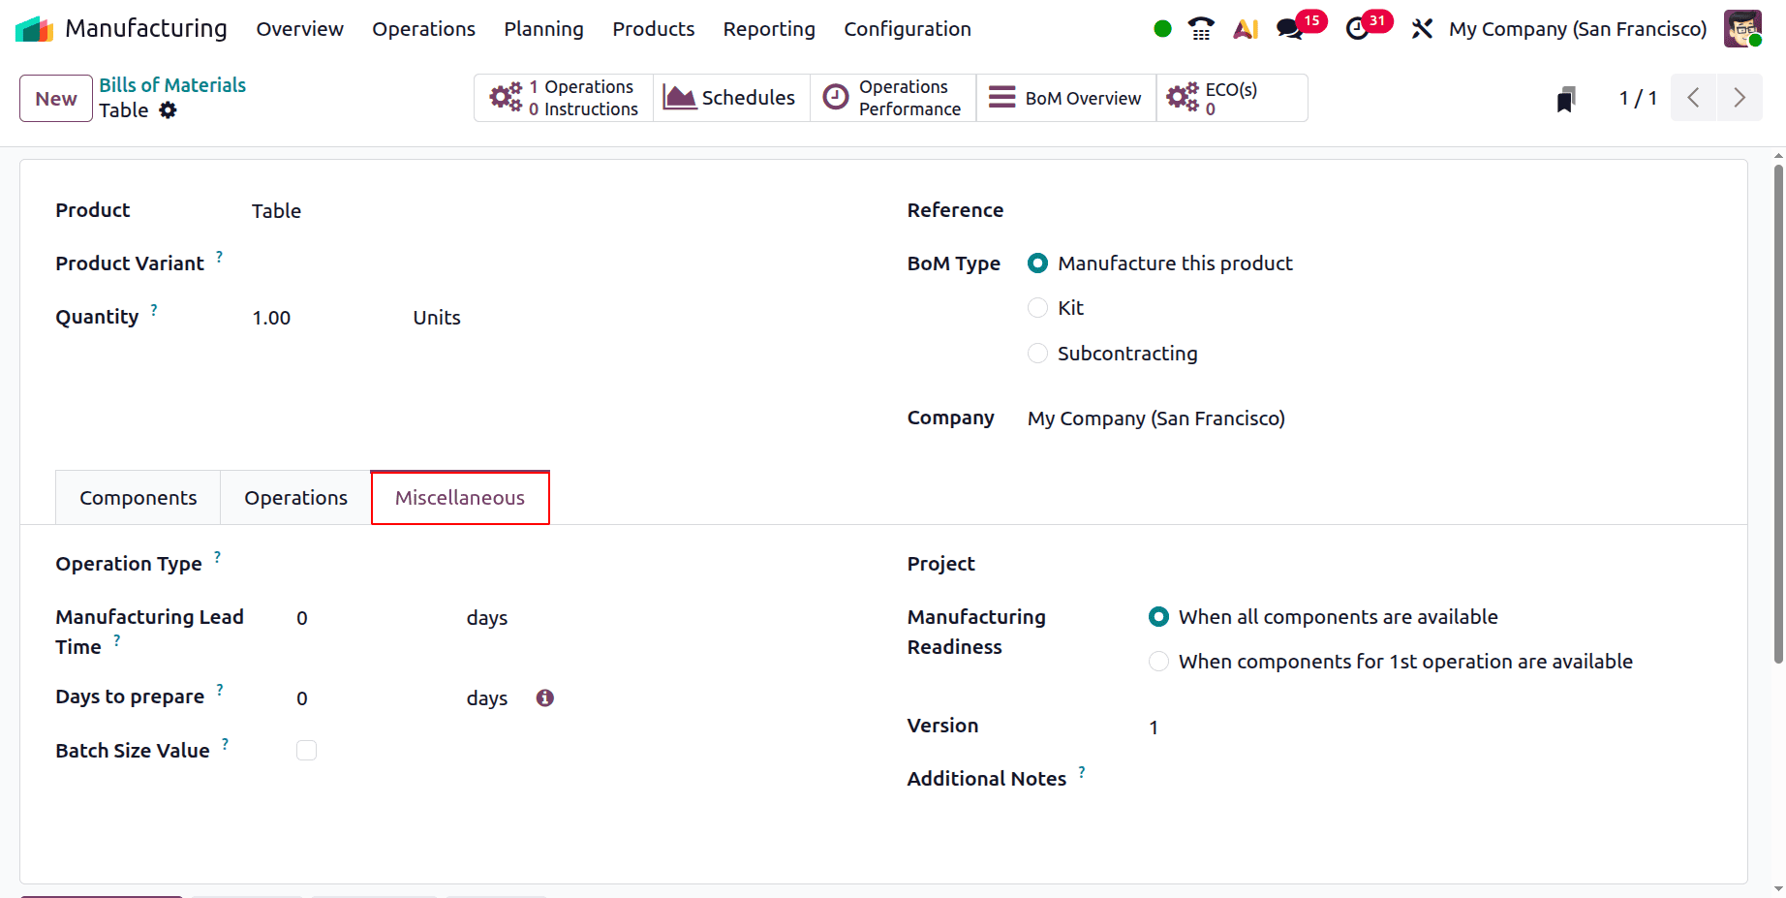The image size is (1786, 898).
Task: Open the conversations messages icon
Action: 1290,29
